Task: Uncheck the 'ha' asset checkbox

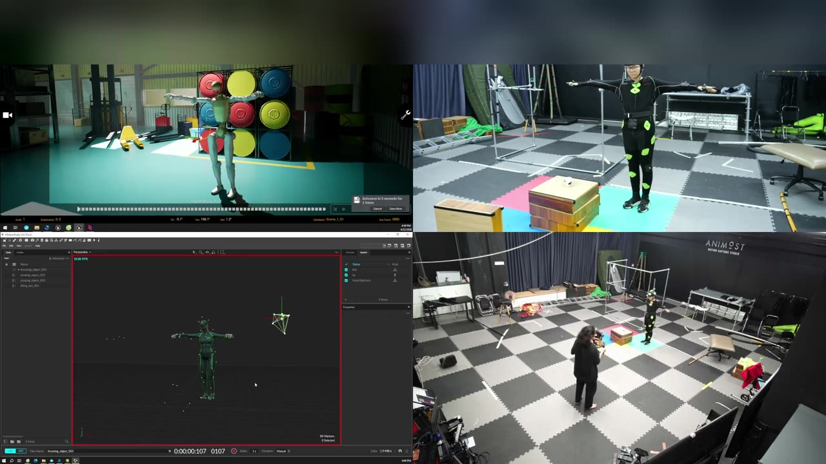Action: click(x=347, y=275)
